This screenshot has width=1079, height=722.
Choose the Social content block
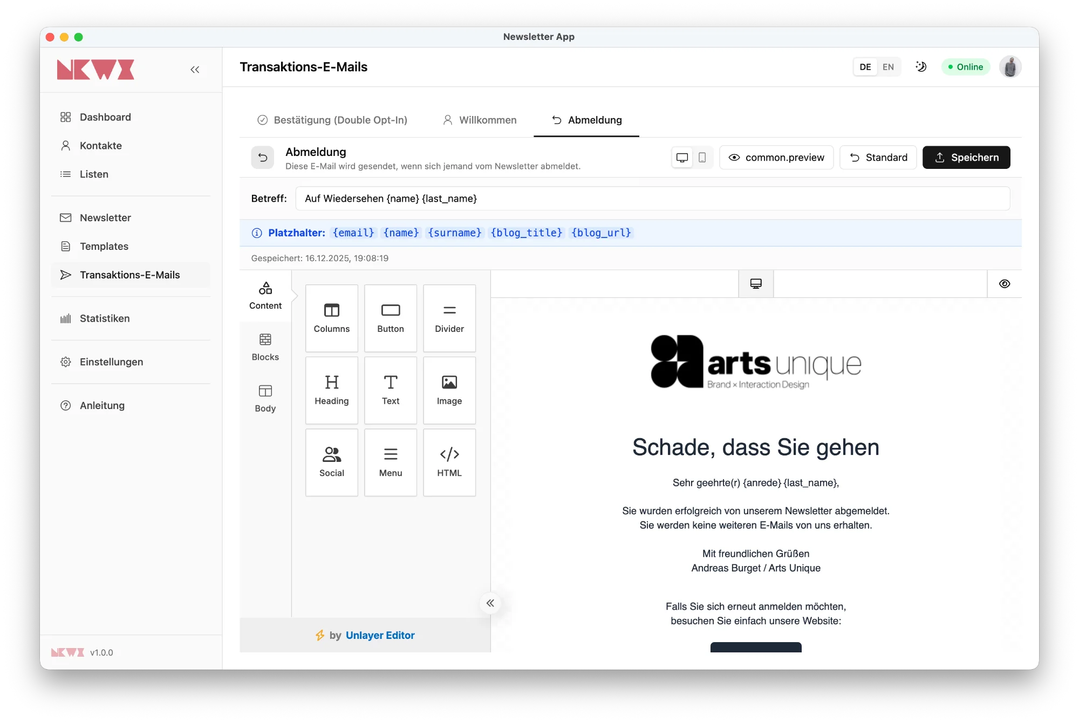331,462
